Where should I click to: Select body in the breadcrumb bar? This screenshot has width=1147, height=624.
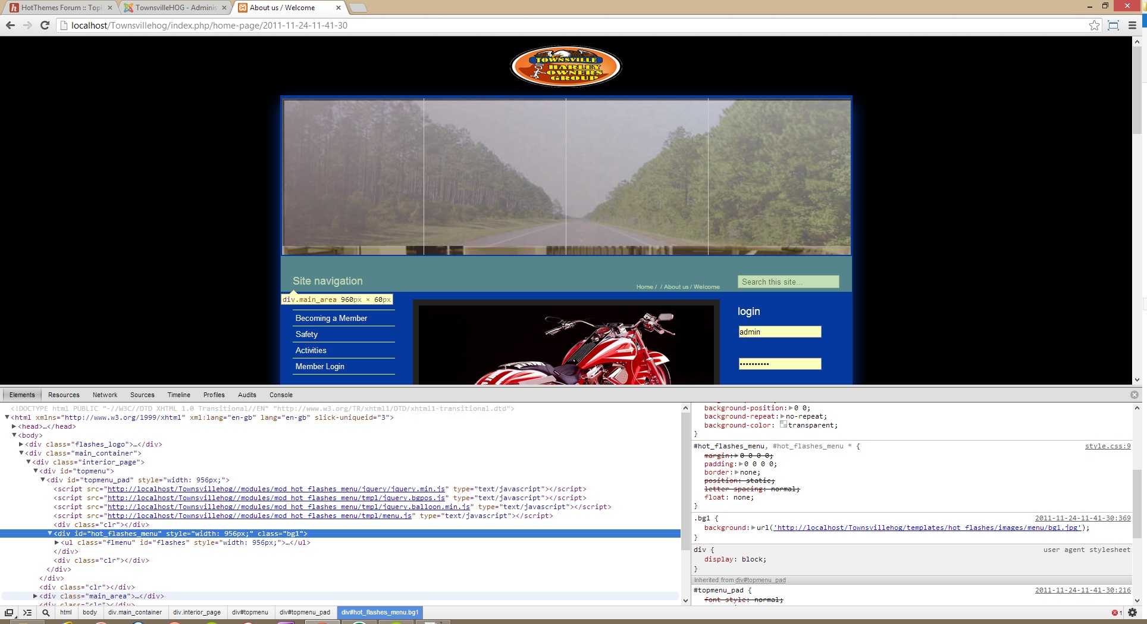click(x=90, y=612)
